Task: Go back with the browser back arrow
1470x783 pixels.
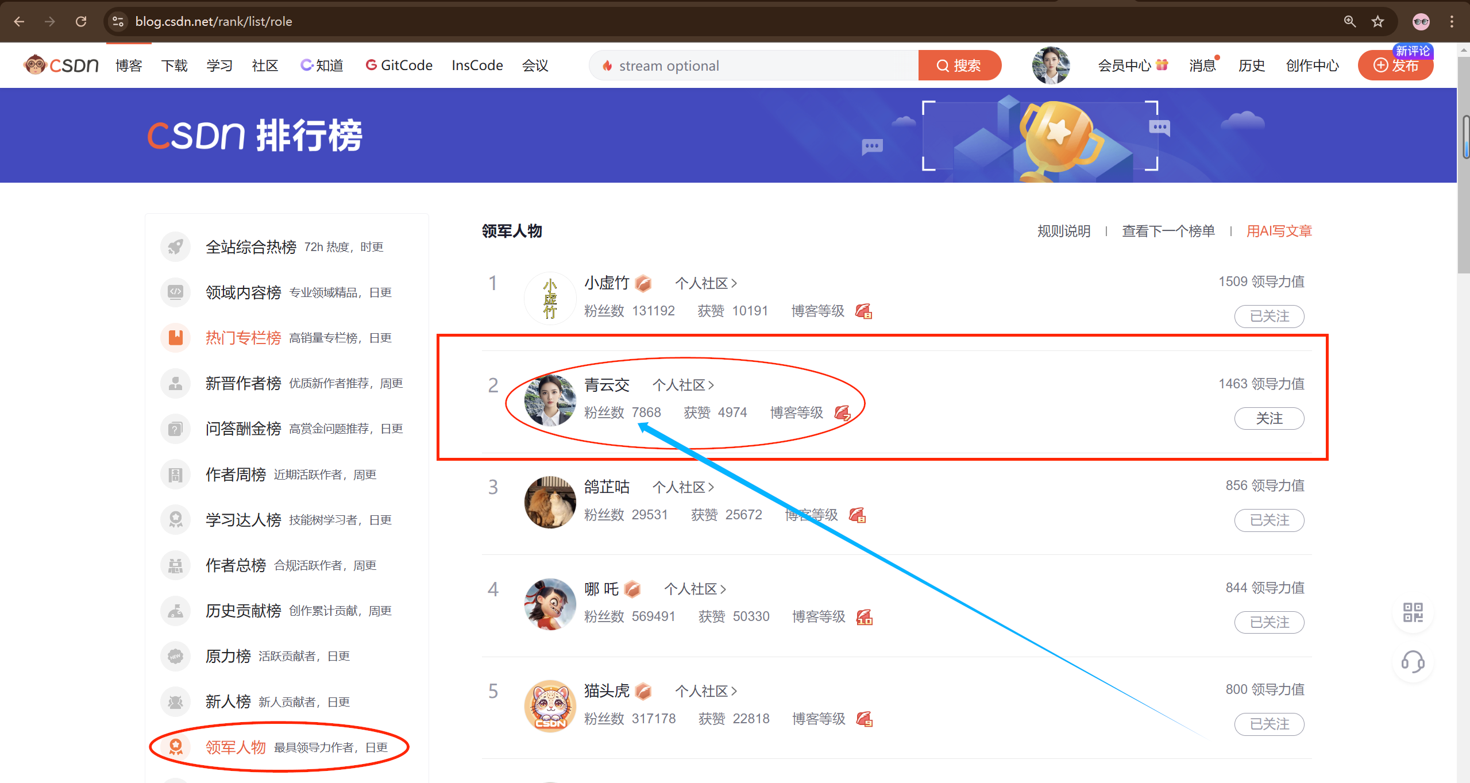Action: click(19, 21)
